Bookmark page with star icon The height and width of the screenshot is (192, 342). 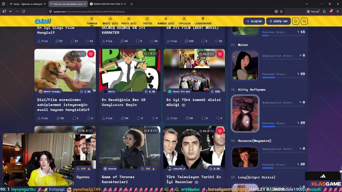point(281,11)
